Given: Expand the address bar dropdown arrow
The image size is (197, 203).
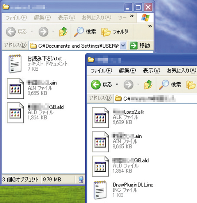Looking at the screenshot, I should click(x=123, y=46).
